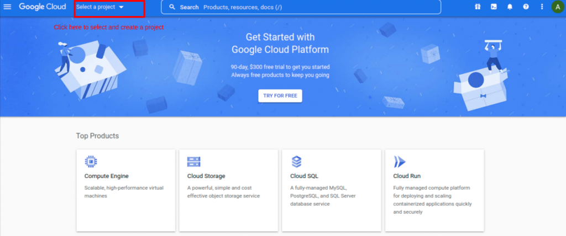The image size is (566, 236).
Task: Click the Google Cloud logo
Action: coord(43,7)
